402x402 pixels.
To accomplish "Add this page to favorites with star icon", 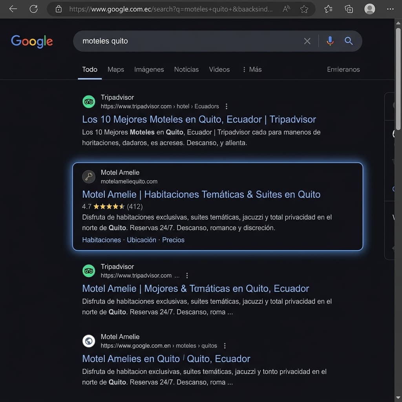I will coord(304,9).
